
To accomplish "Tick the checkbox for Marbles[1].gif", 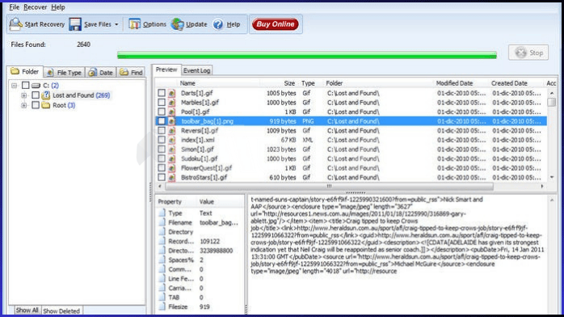I will [162, 102].
